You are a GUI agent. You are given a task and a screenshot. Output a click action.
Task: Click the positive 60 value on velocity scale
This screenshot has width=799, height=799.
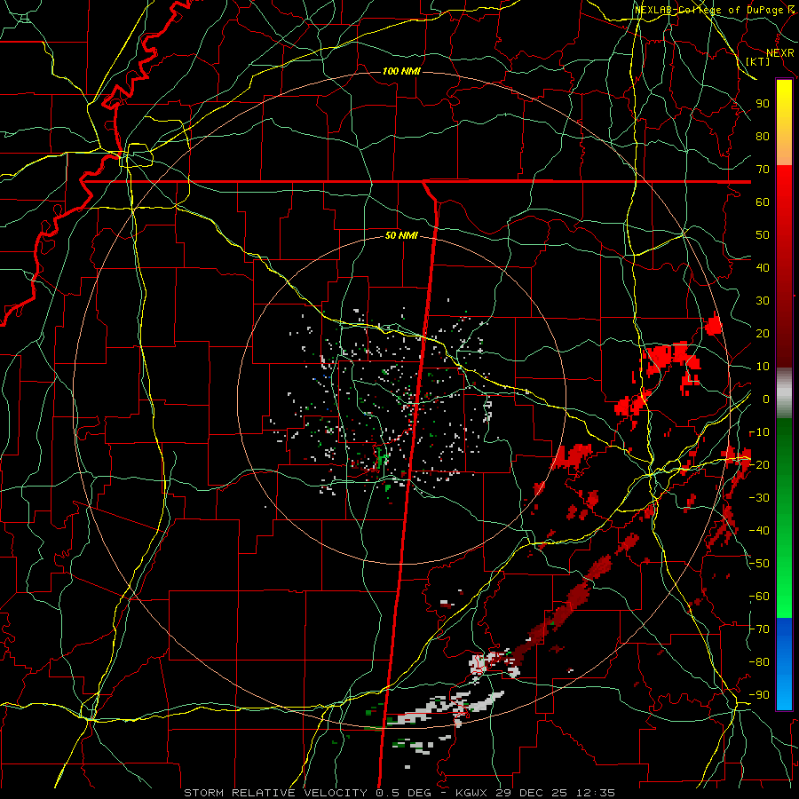click(763, 202)
